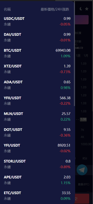Switch chart interval to 1月

tap(86, 56)
